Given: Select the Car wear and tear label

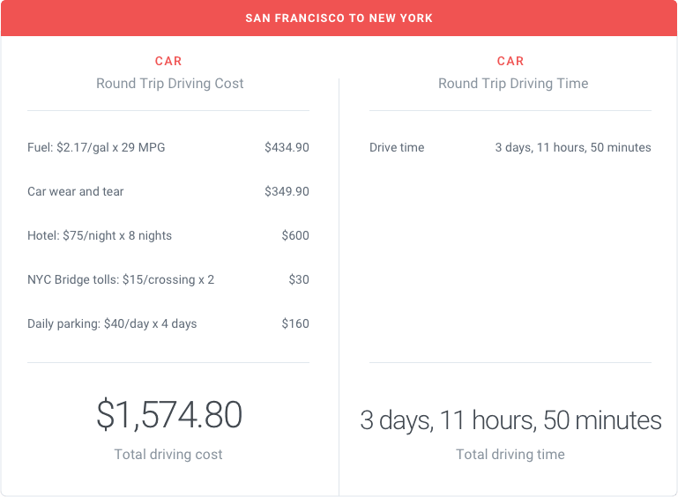Looking at the screenshot, I should point(75,191).
